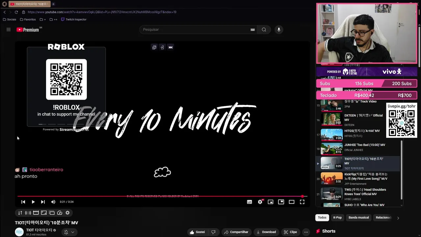Image resolution: width=421 pixels, height=237 pixels.
Task: Open TWS 'Head Shoulders Knees Toes' in playlist
Action: click(359, 194)
